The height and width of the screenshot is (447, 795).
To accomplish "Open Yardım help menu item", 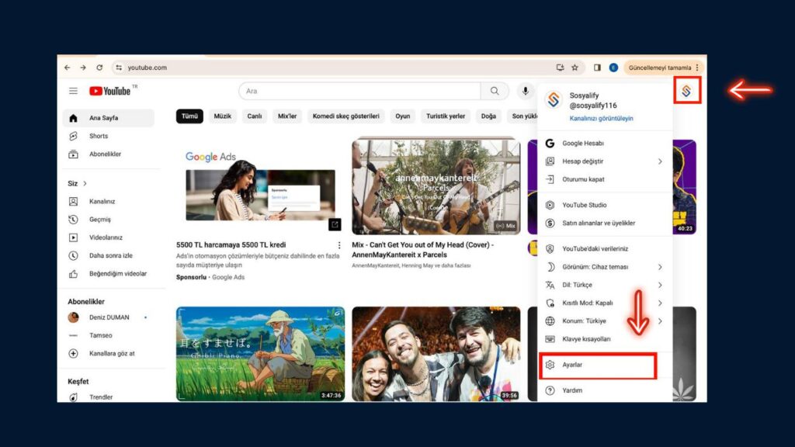I will pos(605,391).
